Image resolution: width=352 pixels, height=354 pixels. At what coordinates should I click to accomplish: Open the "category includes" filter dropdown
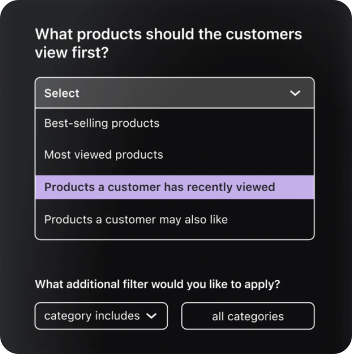coord(101,316)
